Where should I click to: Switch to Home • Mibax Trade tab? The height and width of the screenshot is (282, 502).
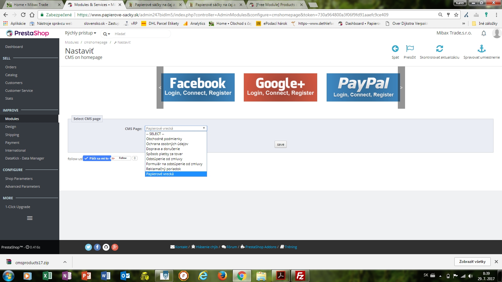coord(33,5)
